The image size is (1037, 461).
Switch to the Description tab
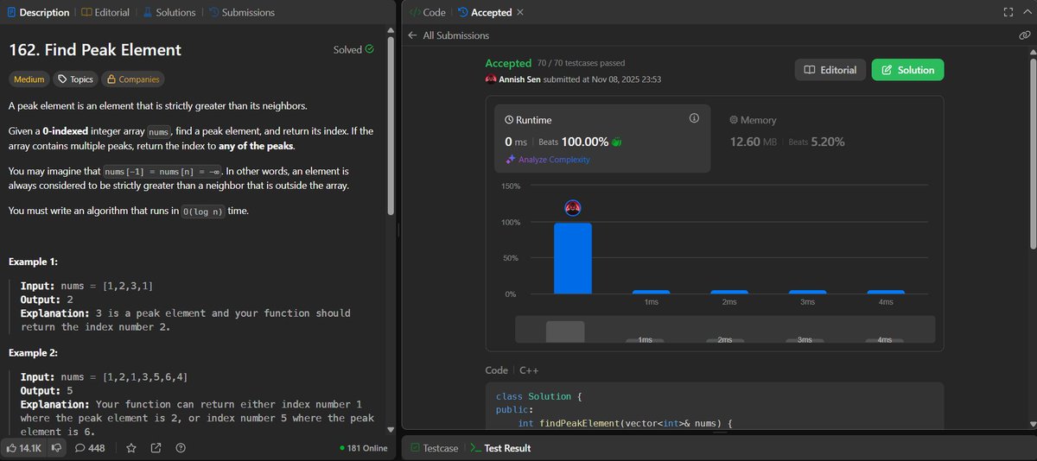click(x=37, y=12)
